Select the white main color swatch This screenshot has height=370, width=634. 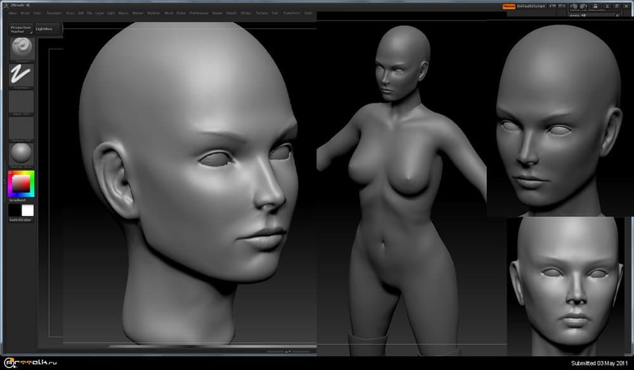coord(27,210)
